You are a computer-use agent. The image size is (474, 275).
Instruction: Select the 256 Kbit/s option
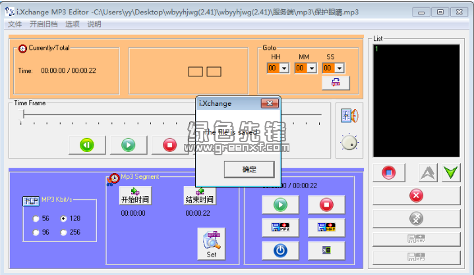tap(63, 232)
